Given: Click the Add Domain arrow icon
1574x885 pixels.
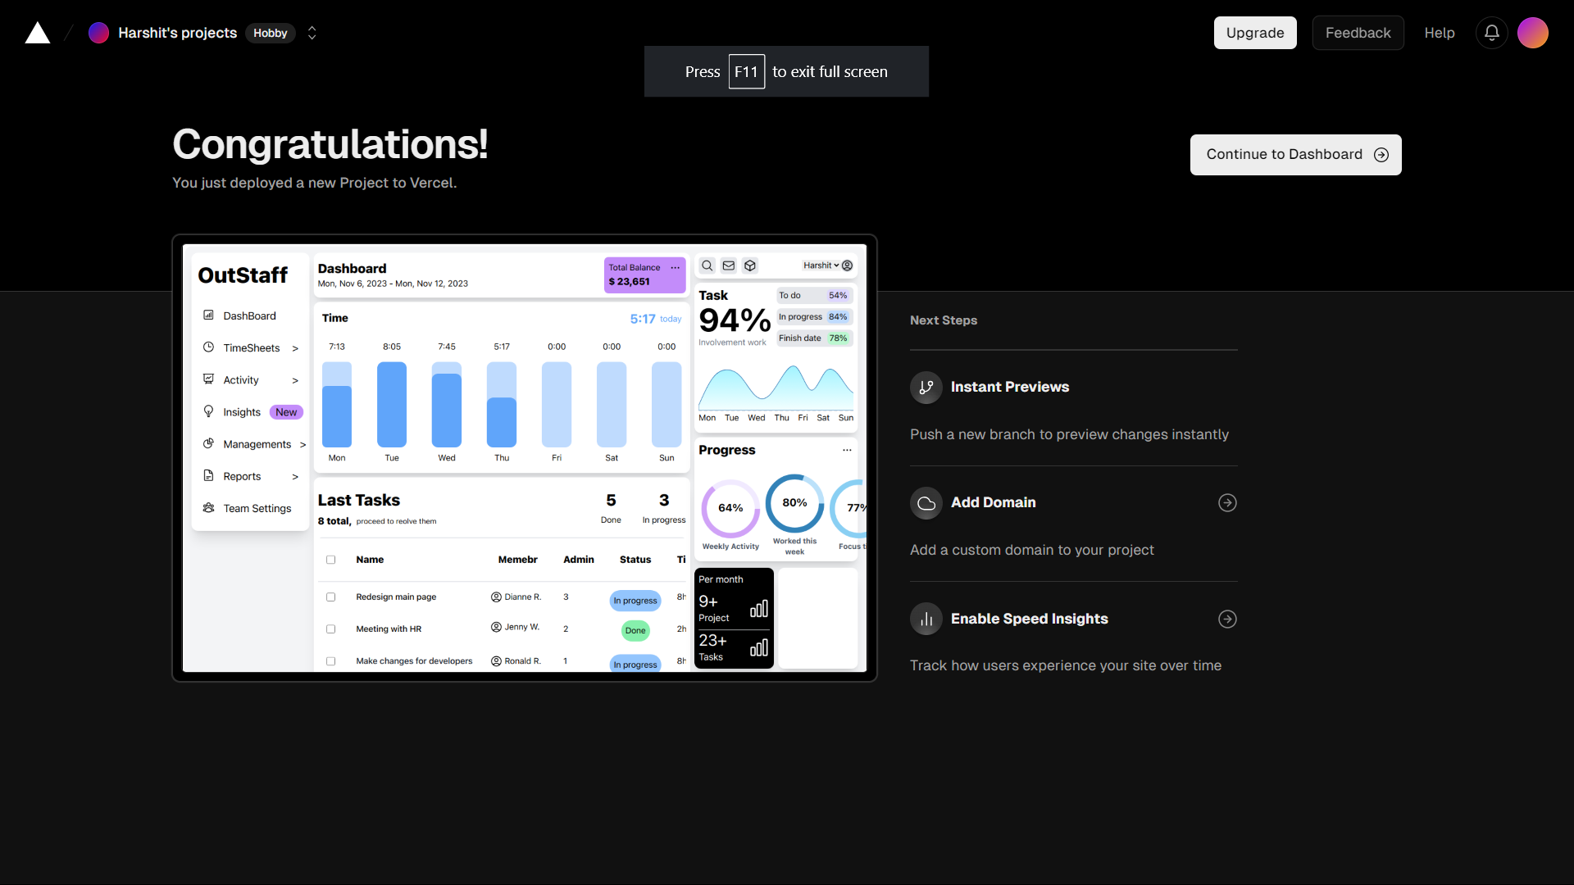Looking at the screenshot, I should click(x=1227, y=502).
